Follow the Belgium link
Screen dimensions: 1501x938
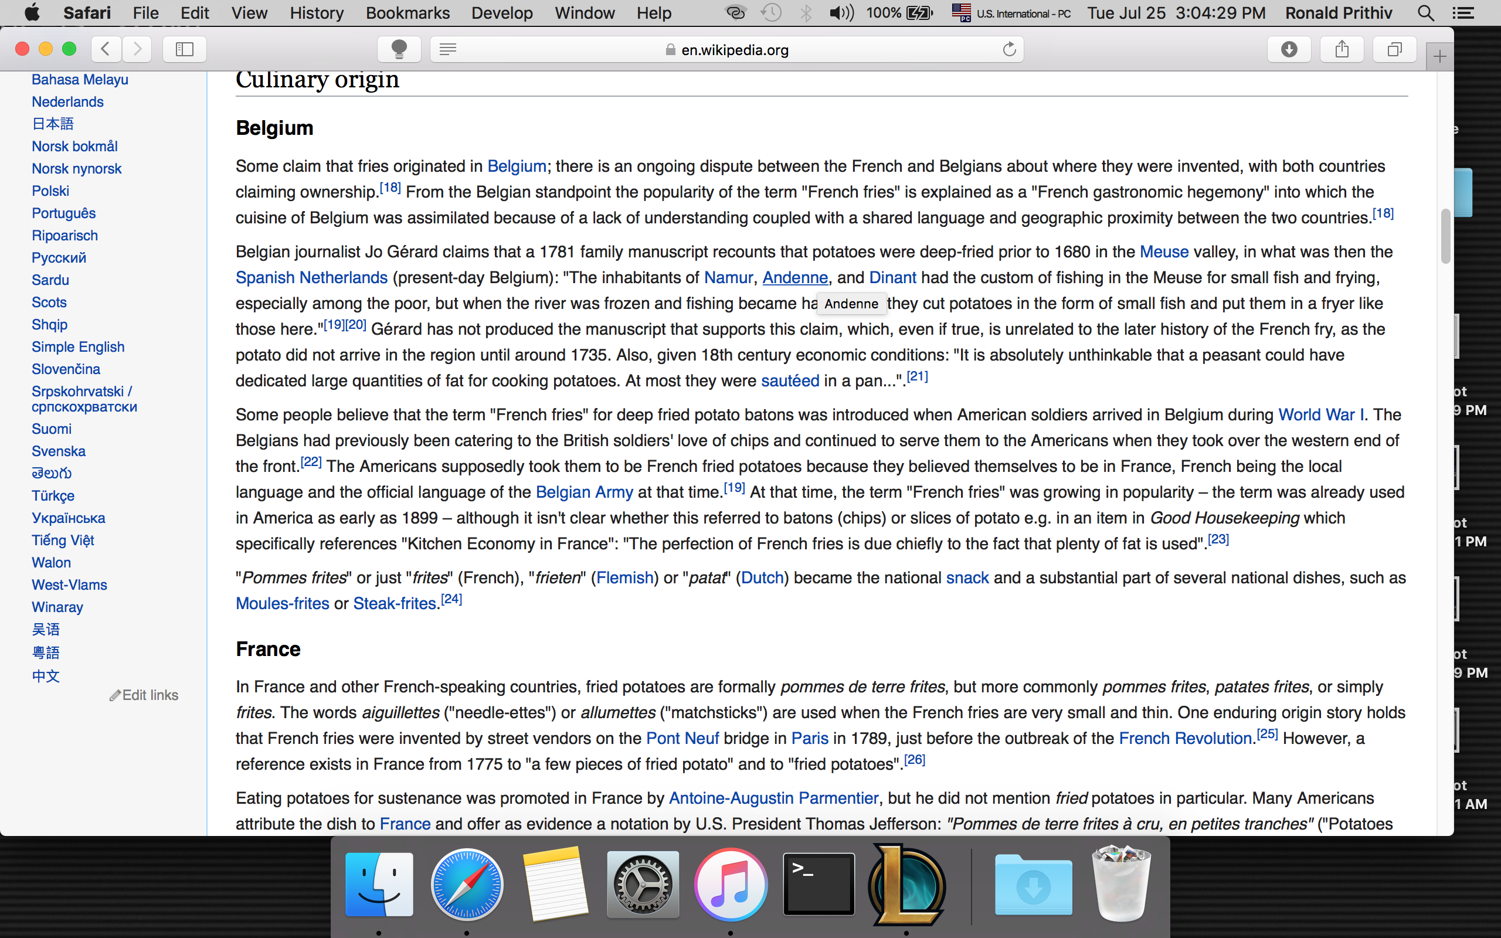pos(517,166)
